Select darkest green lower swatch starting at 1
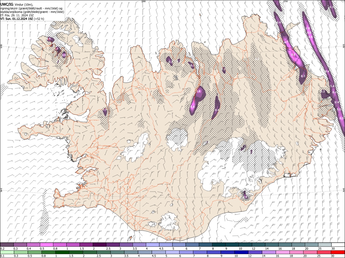This screenshot has height=258, width=345. [x=62, y=252]
